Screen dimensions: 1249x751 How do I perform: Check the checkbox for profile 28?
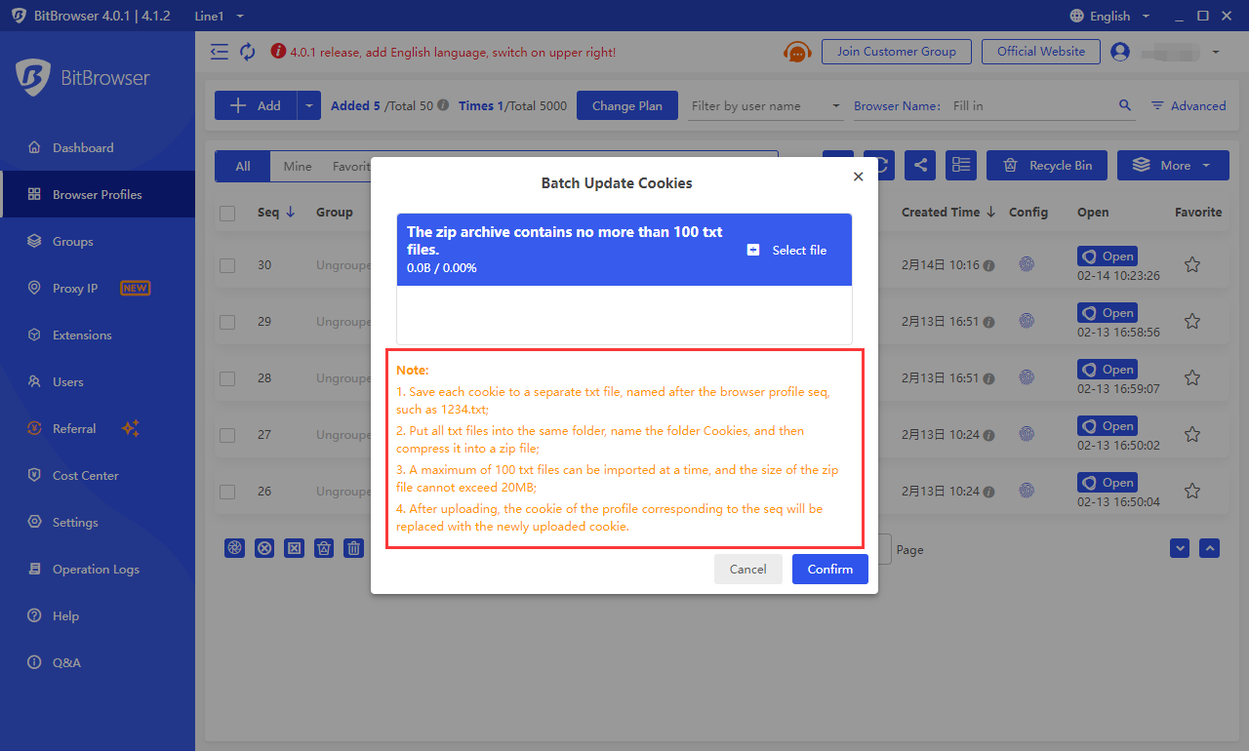227,378
